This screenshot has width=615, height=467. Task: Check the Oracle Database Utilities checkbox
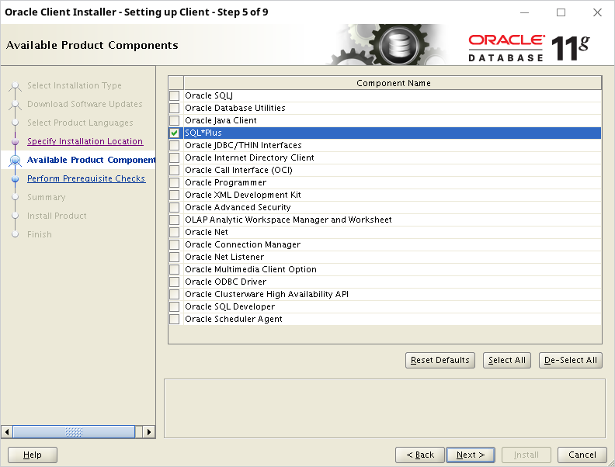[174, 108]
